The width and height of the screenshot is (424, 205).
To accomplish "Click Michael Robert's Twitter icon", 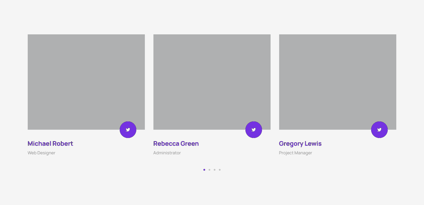I will click(x=128, y=130).
